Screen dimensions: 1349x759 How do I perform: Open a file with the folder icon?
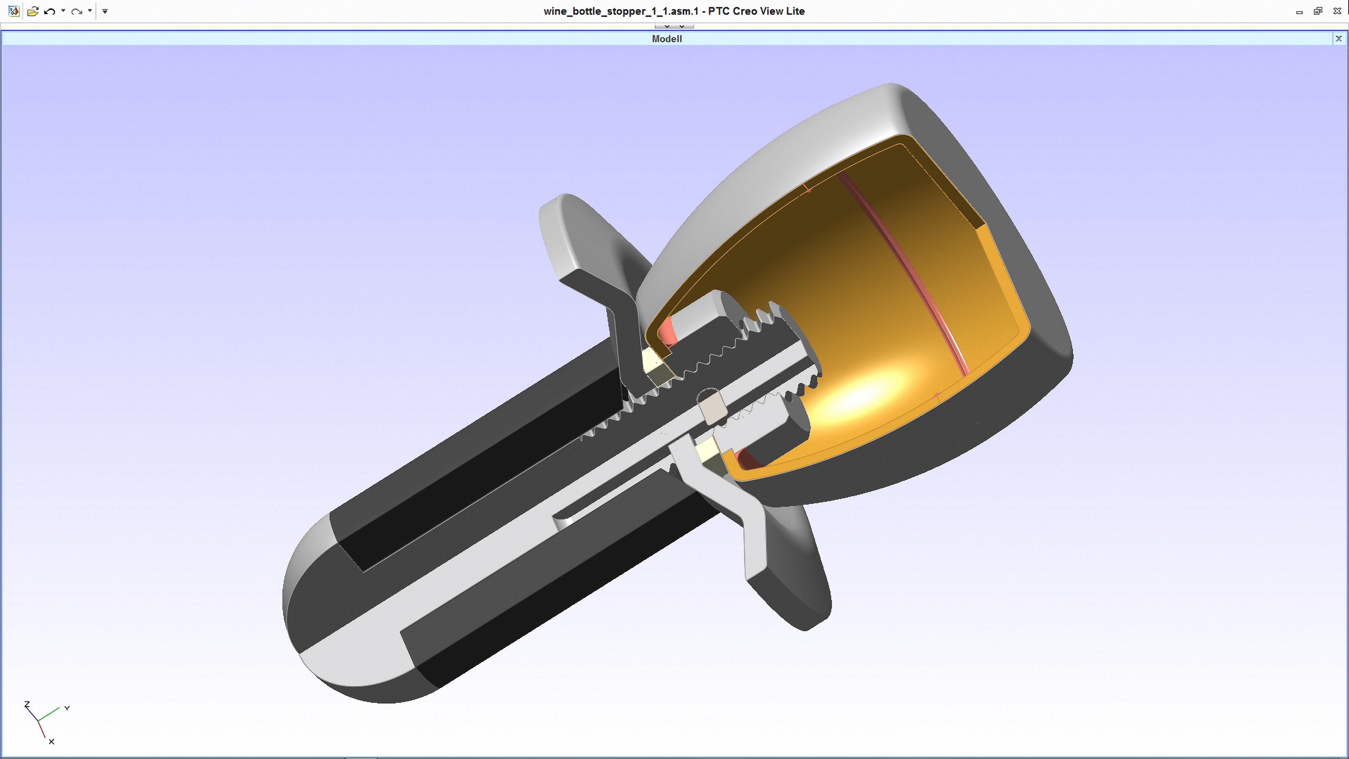click(33, 11)
